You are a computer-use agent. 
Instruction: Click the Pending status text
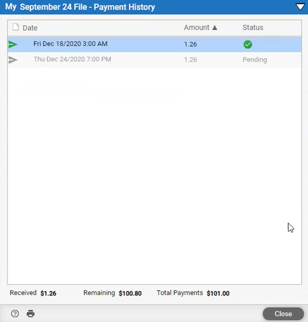coord(255,60)
